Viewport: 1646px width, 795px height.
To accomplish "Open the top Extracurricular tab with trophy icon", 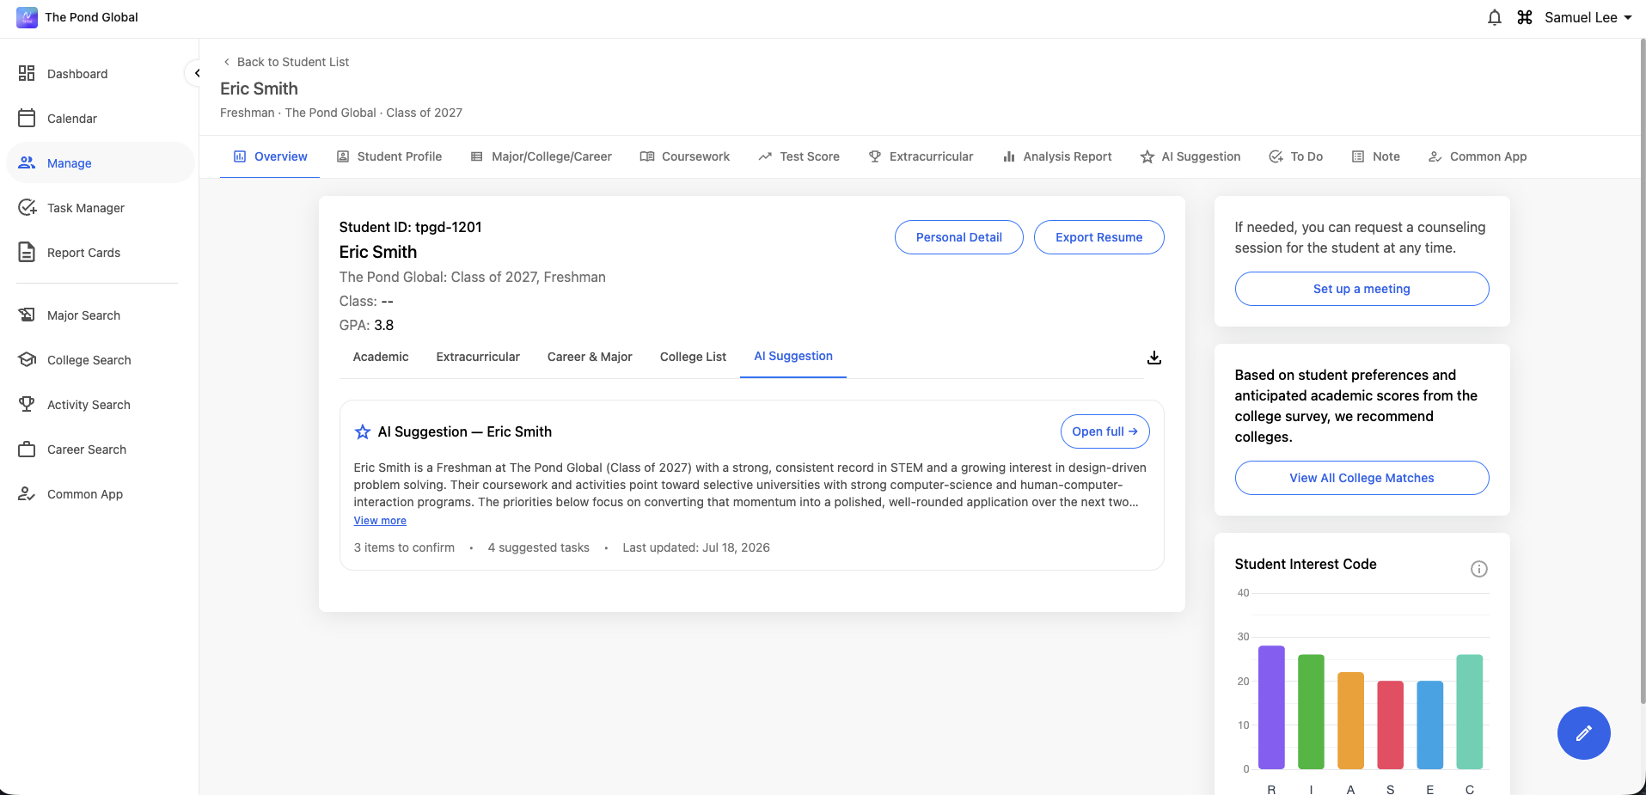I will [921, 156].
